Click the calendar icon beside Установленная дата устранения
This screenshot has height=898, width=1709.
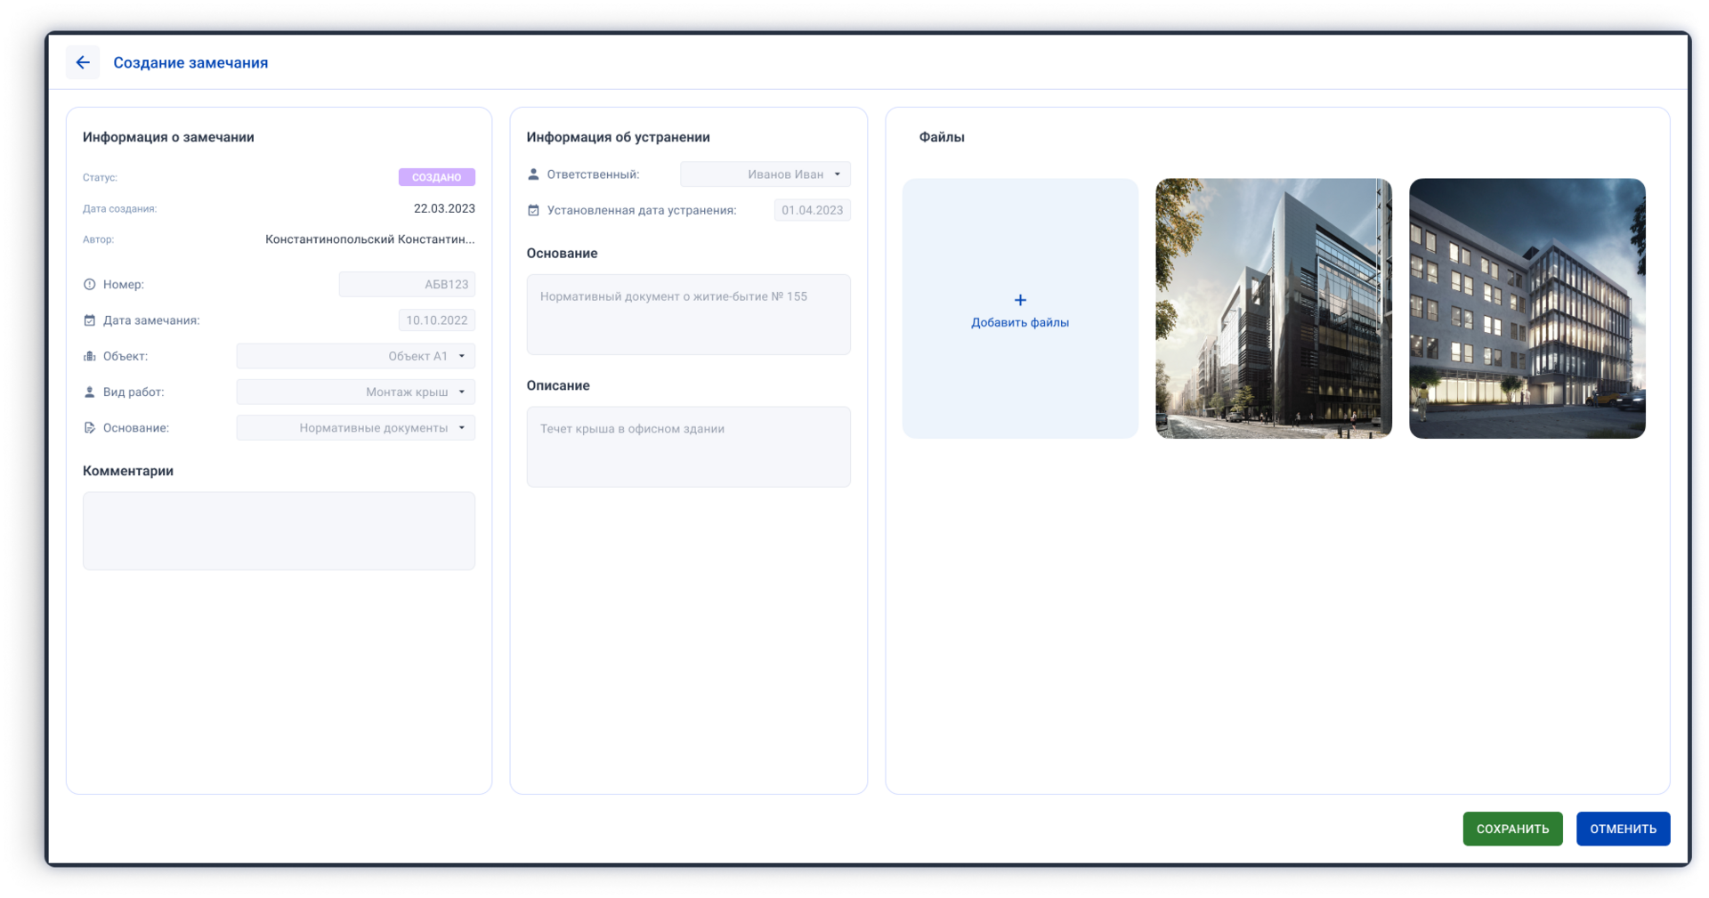coord(533,210)
